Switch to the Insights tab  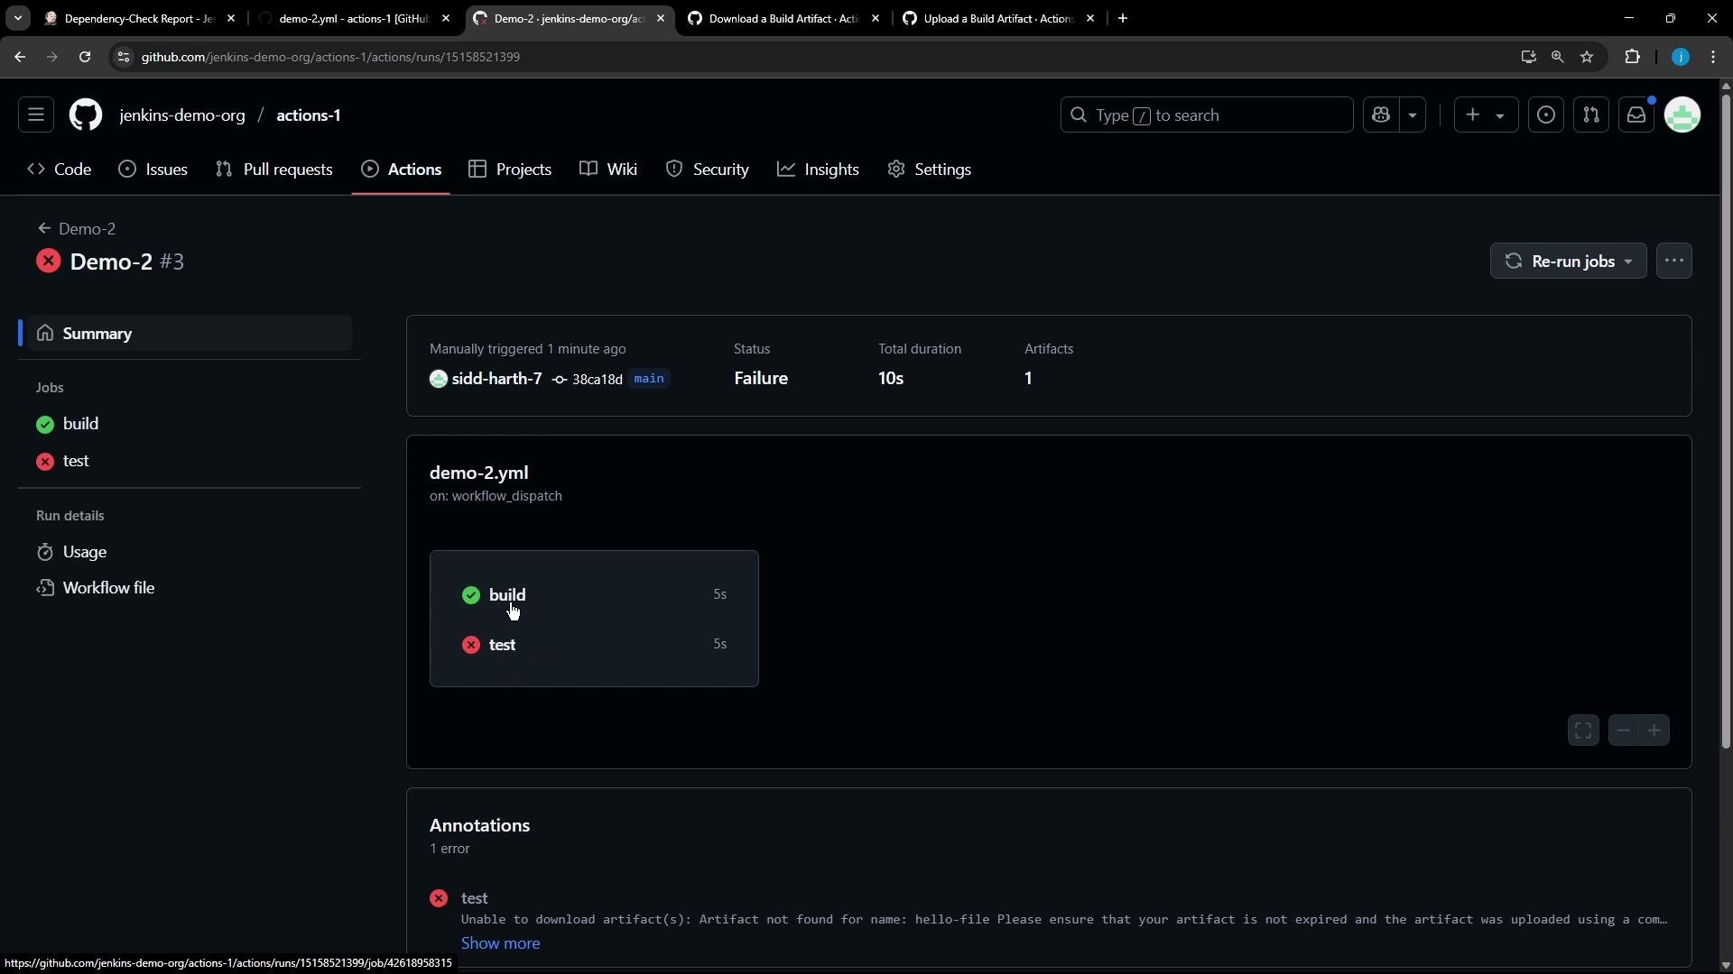pos(819,170)
